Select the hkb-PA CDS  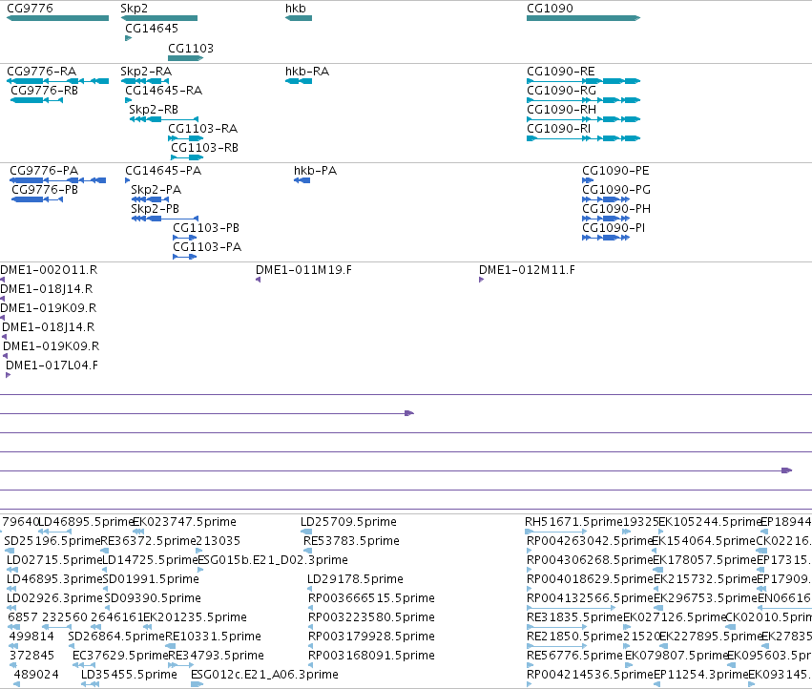302,180
